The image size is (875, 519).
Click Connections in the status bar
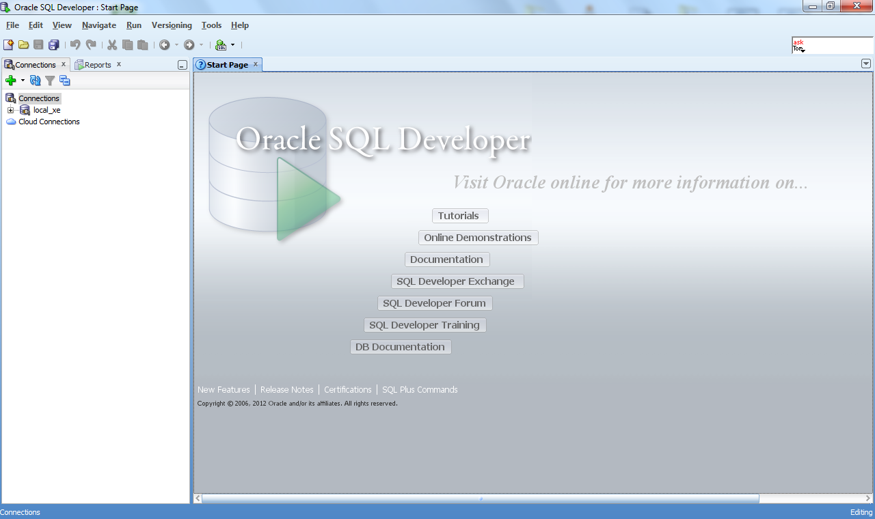[x=21, y=512]
